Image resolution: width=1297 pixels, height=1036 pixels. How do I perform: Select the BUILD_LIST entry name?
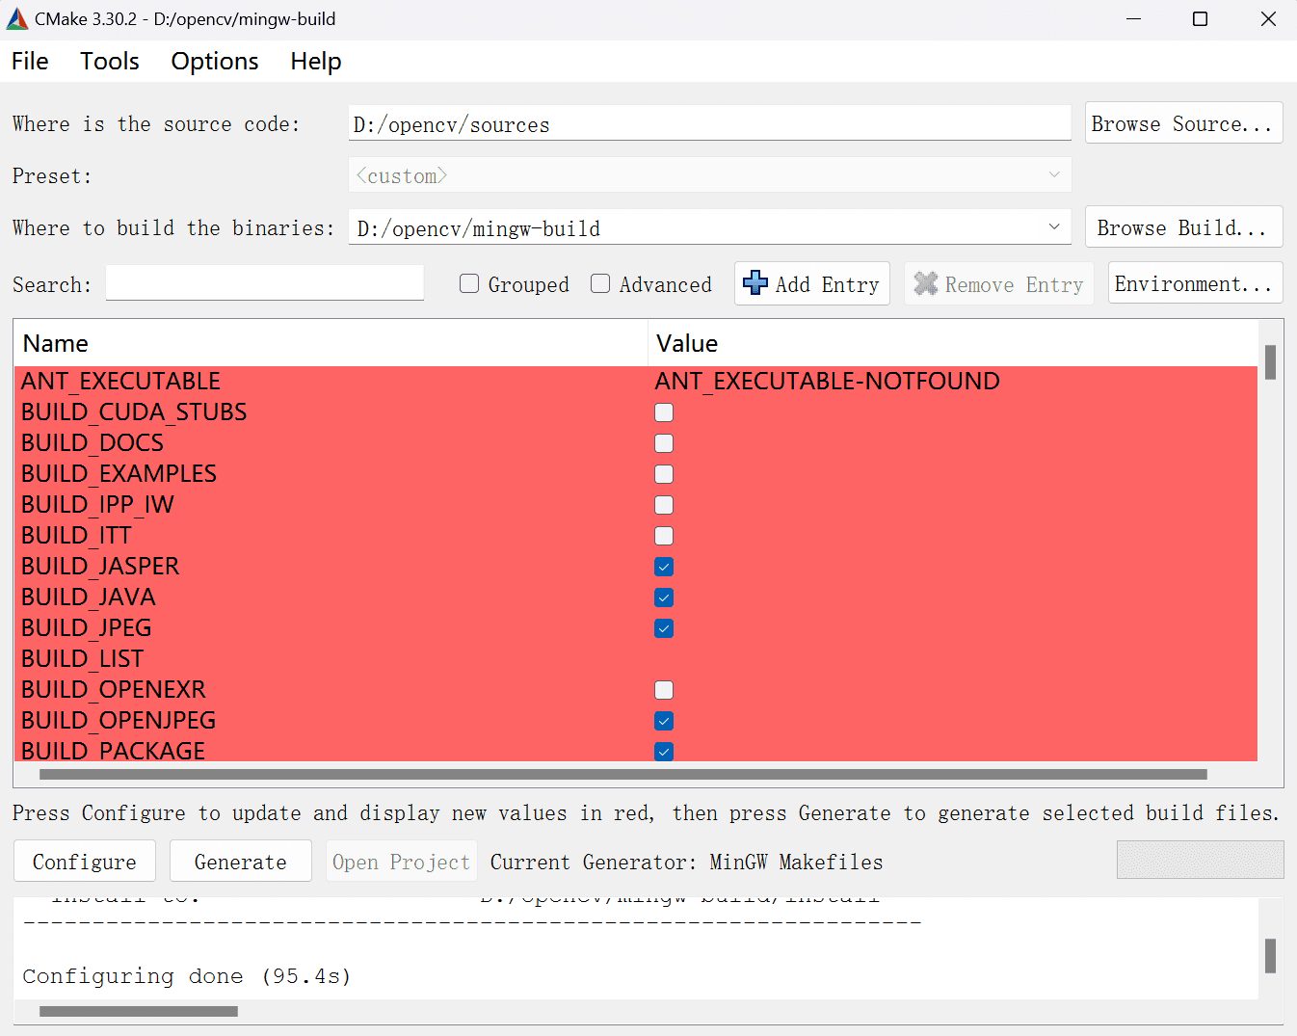(82, 659)
